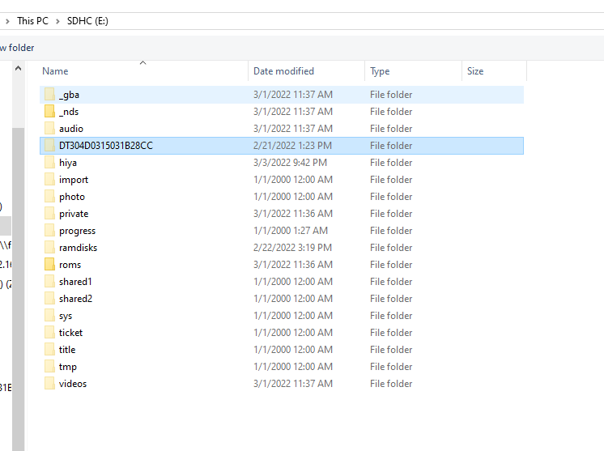Click File folder type in videos row
The image size is (604, 451).
point(391,384)
